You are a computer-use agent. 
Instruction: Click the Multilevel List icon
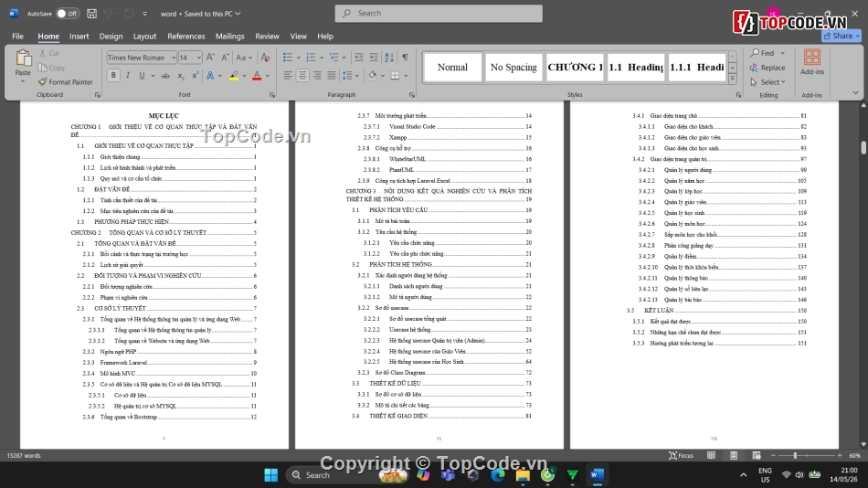click(x=333, y=57)
